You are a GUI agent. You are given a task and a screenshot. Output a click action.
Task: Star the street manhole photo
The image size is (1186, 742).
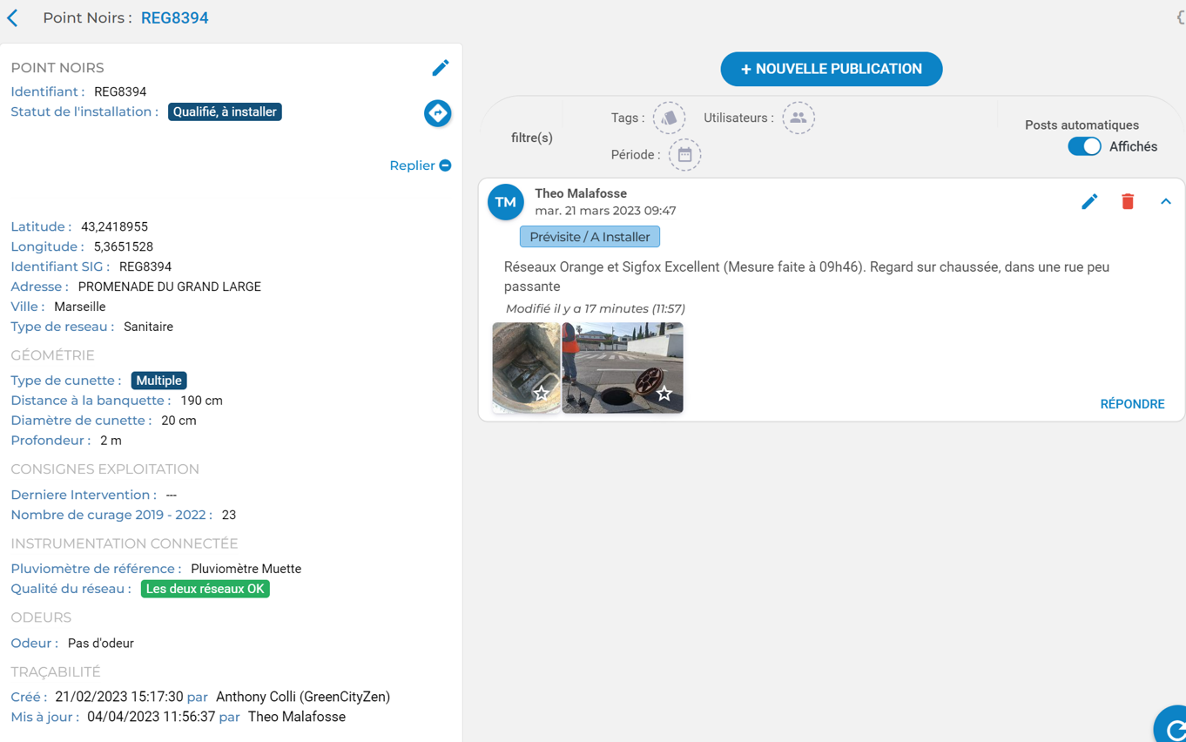click(x=664, y=394)
